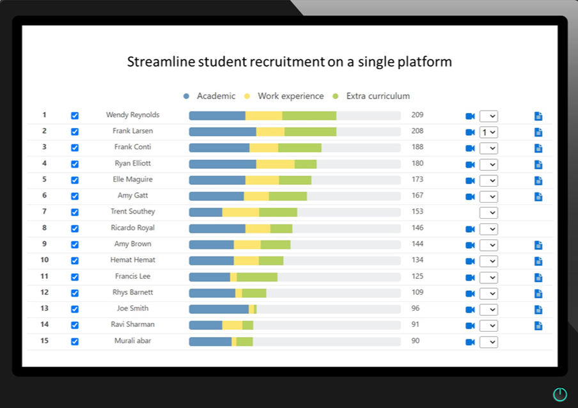Screen dimensions: 578x408
Task: Toggle the checkbox for Trent Southey
Action: pos(75,212)
